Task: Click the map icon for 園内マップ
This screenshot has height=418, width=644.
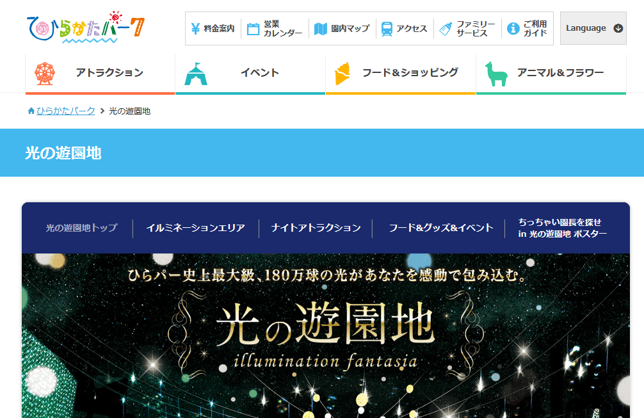Action: point(320,29)
